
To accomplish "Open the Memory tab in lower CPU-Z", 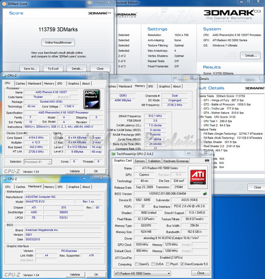I will [x=49, y=187].
